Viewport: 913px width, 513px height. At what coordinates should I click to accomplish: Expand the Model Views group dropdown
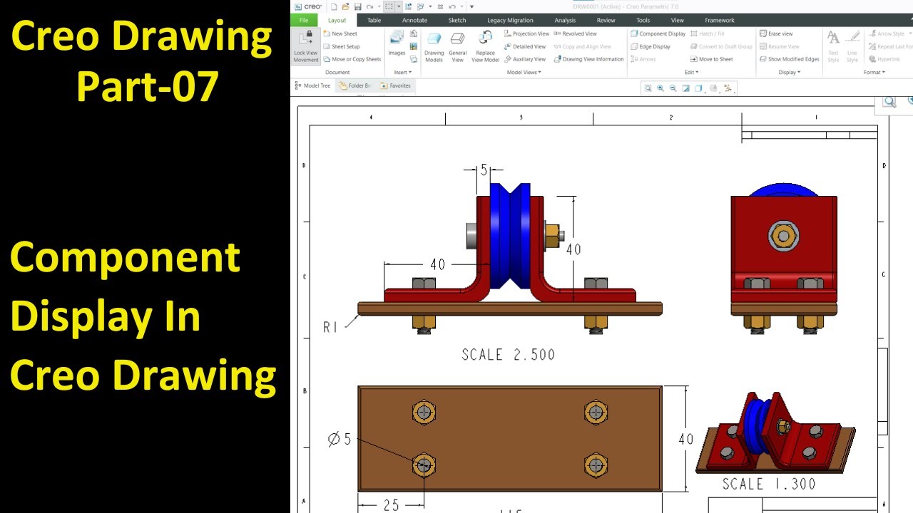pyautogui.click(x=524, y=72)
